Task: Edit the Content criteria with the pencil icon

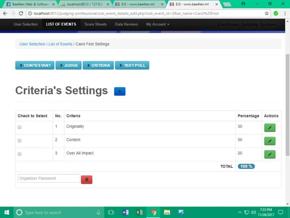Action: (x=270, y=141)
